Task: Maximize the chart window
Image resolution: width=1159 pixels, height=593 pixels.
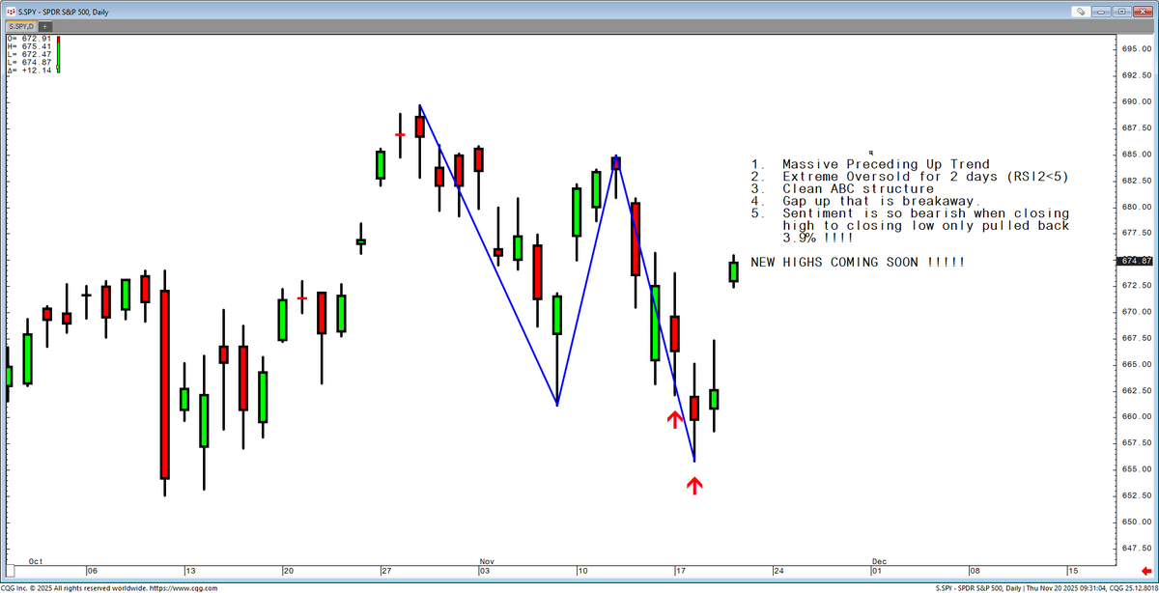Action: [x=1121, y=12]
